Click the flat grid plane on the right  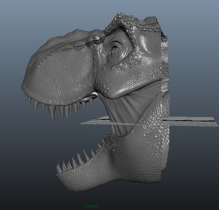[x=188, y=121]
